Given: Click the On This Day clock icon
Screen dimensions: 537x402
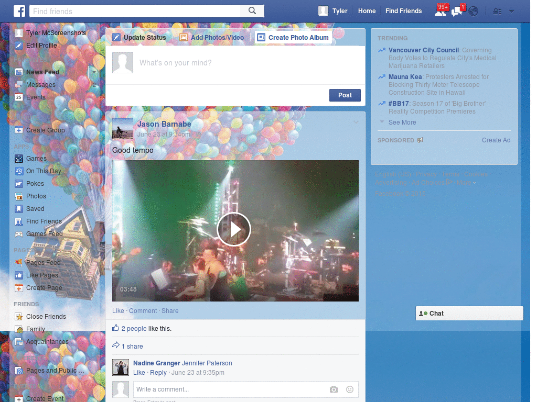Looking at the screenshot, I should tap(19, 171).
